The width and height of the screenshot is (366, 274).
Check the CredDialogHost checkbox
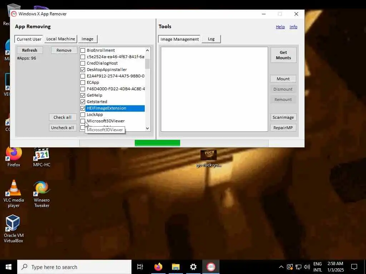point(83,63)
